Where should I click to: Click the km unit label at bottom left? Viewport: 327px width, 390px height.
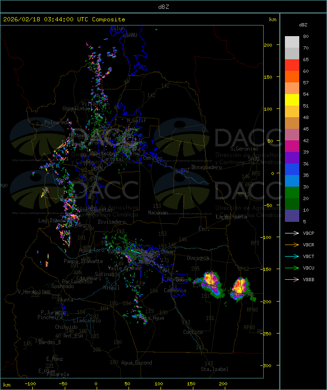pos(6,385)
